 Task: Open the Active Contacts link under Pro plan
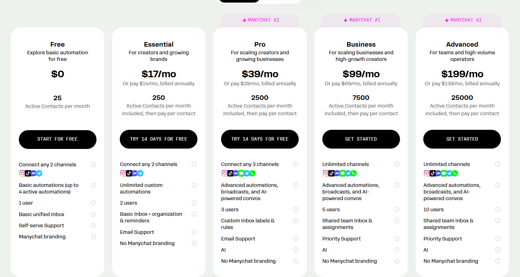coord(246,106)
